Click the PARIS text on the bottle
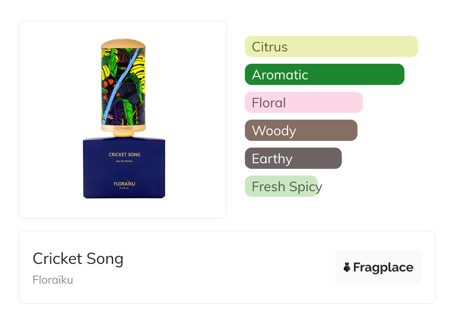 click(124, 188)
